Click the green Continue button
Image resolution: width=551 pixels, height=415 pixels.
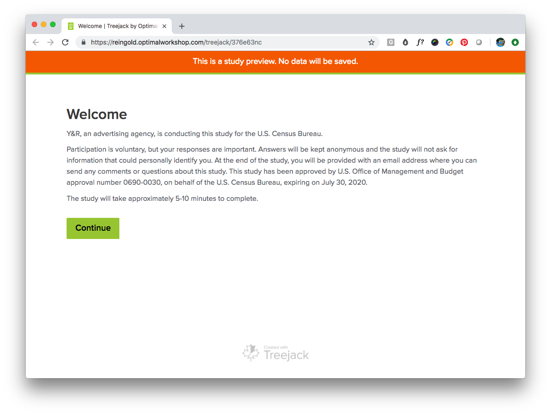tap(93, 228)
